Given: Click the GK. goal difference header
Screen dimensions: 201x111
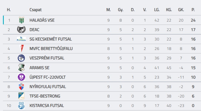Looking at the screenshot, I should coord(181,10).
